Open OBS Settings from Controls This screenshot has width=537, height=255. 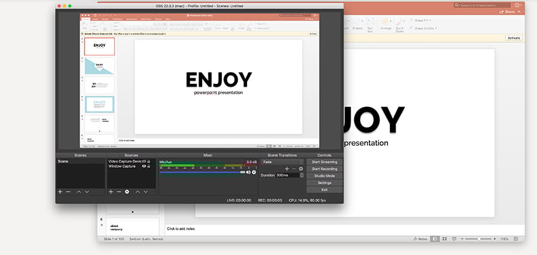pos(324,182)
